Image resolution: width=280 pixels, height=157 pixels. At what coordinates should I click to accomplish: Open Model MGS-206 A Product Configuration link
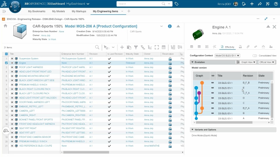pyautogui.click(x=101, y=26)
